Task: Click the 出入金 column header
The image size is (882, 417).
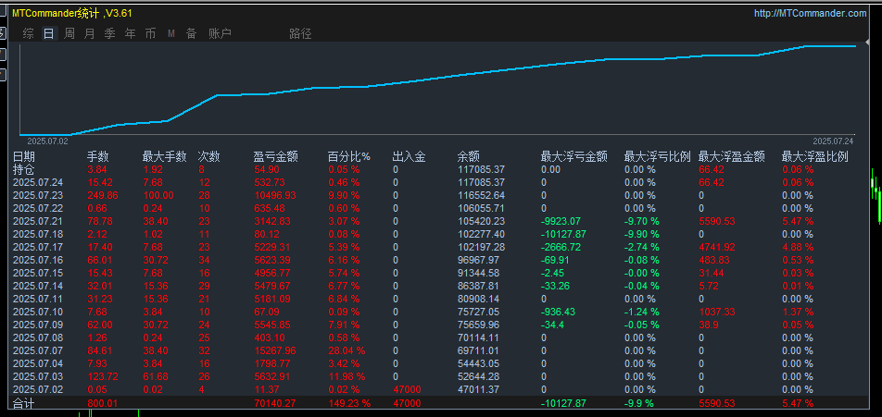Action: pos(409,156)
